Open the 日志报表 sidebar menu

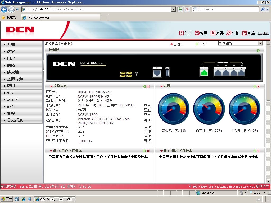pos(22,120)
